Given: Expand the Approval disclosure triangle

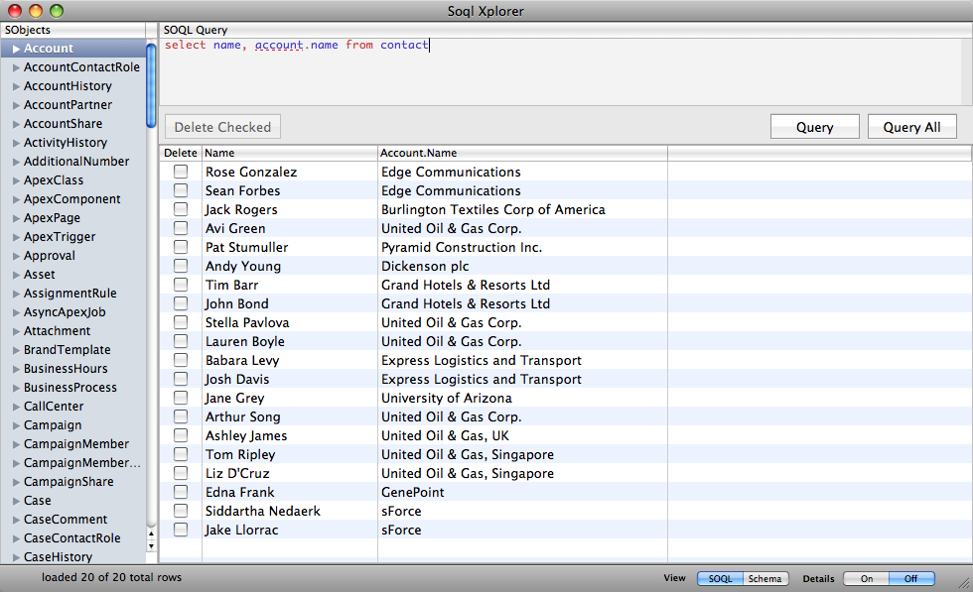Looking at the screenshot, I should [16, 256].
